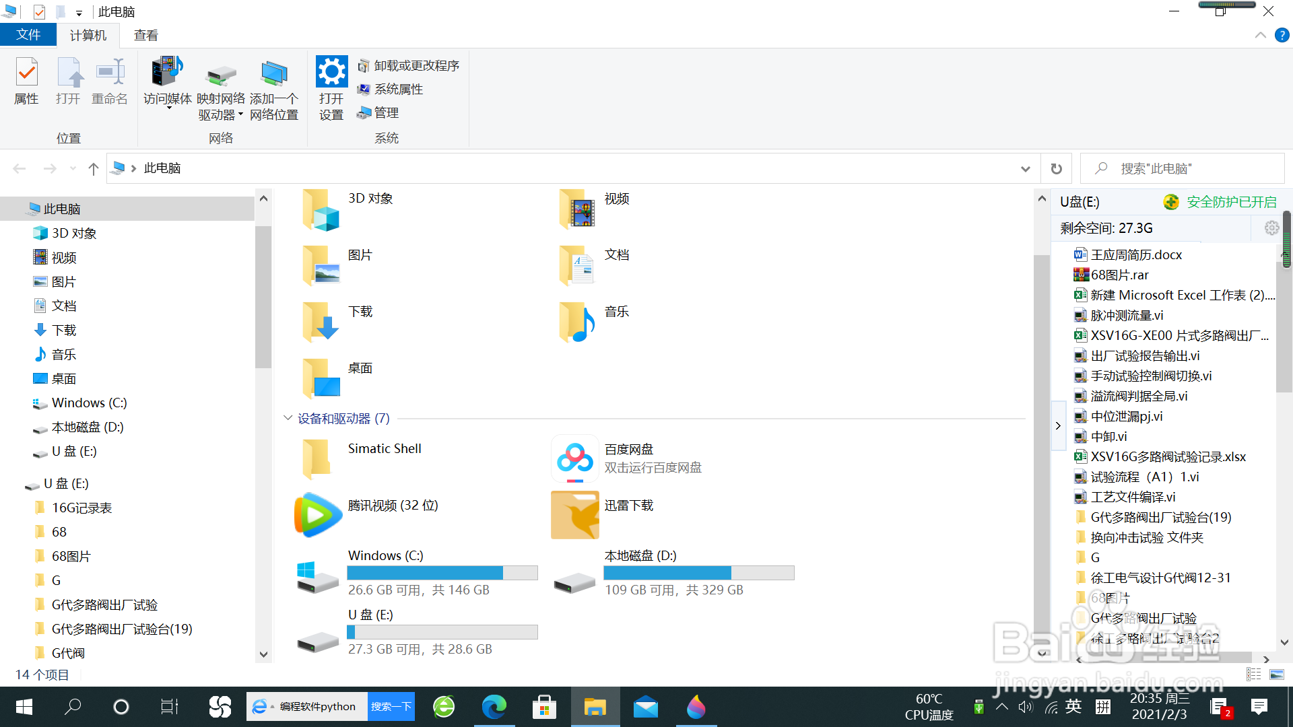Toggle the 安全防护已开启 protection status
Viewport: 1293px width, 727px height.
click(x=1220, y=201)
